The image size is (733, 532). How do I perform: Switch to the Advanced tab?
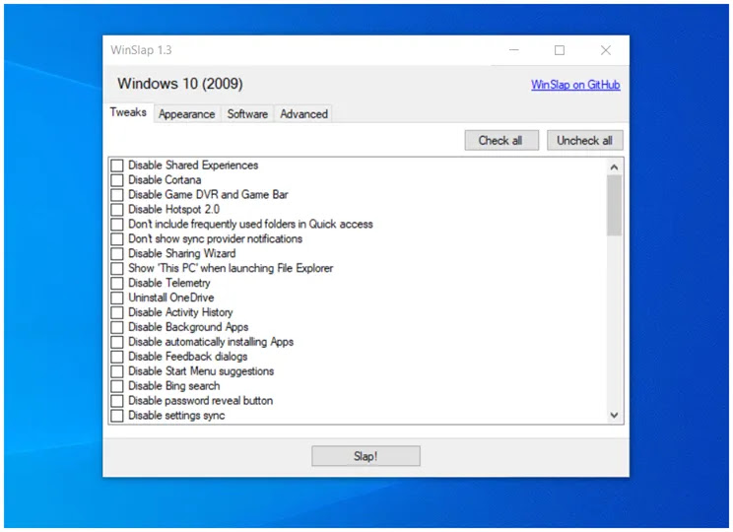(303, 114)
